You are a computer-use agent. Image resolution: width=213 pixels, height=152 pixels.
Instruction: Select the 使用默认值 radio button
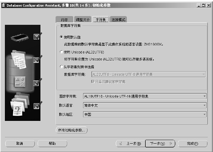(x=62, y=37)
